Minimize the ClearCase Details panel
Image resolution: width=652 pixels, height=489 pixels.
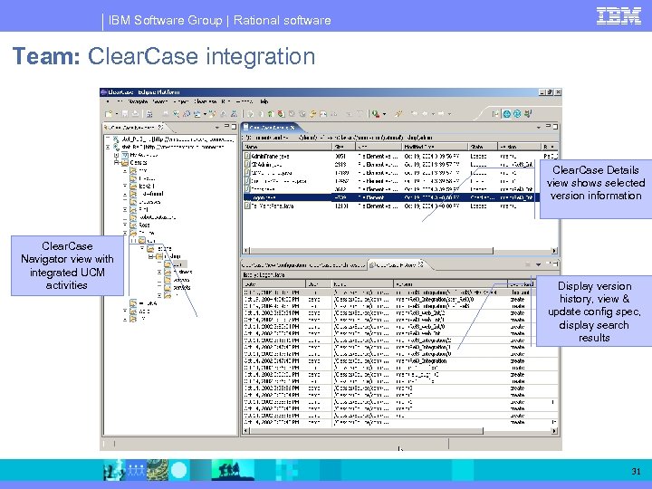click(548, 126)
